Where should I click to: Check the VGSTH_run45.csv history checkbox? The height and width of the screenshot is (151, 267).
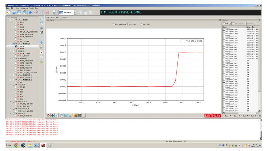pyautogui.click(x=224, y=31)
